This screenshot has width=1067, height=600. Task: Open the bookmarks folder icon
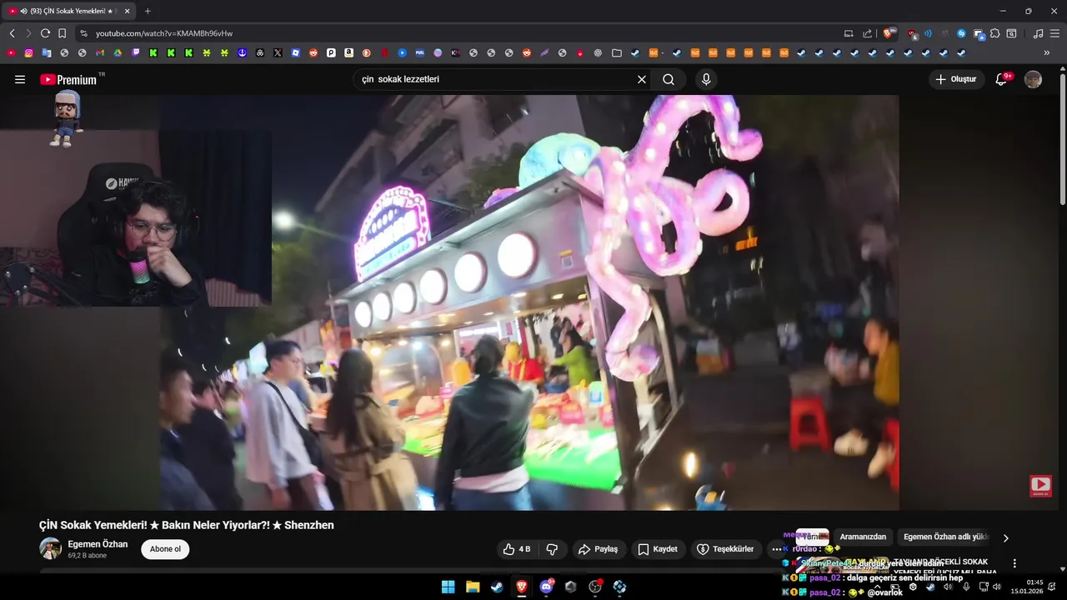(x=617, y=52)
